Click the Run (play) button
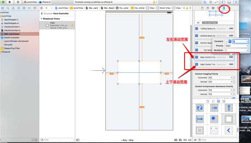Image resolution: width=251 pixels, height=143 pixels. pos(10,2)
